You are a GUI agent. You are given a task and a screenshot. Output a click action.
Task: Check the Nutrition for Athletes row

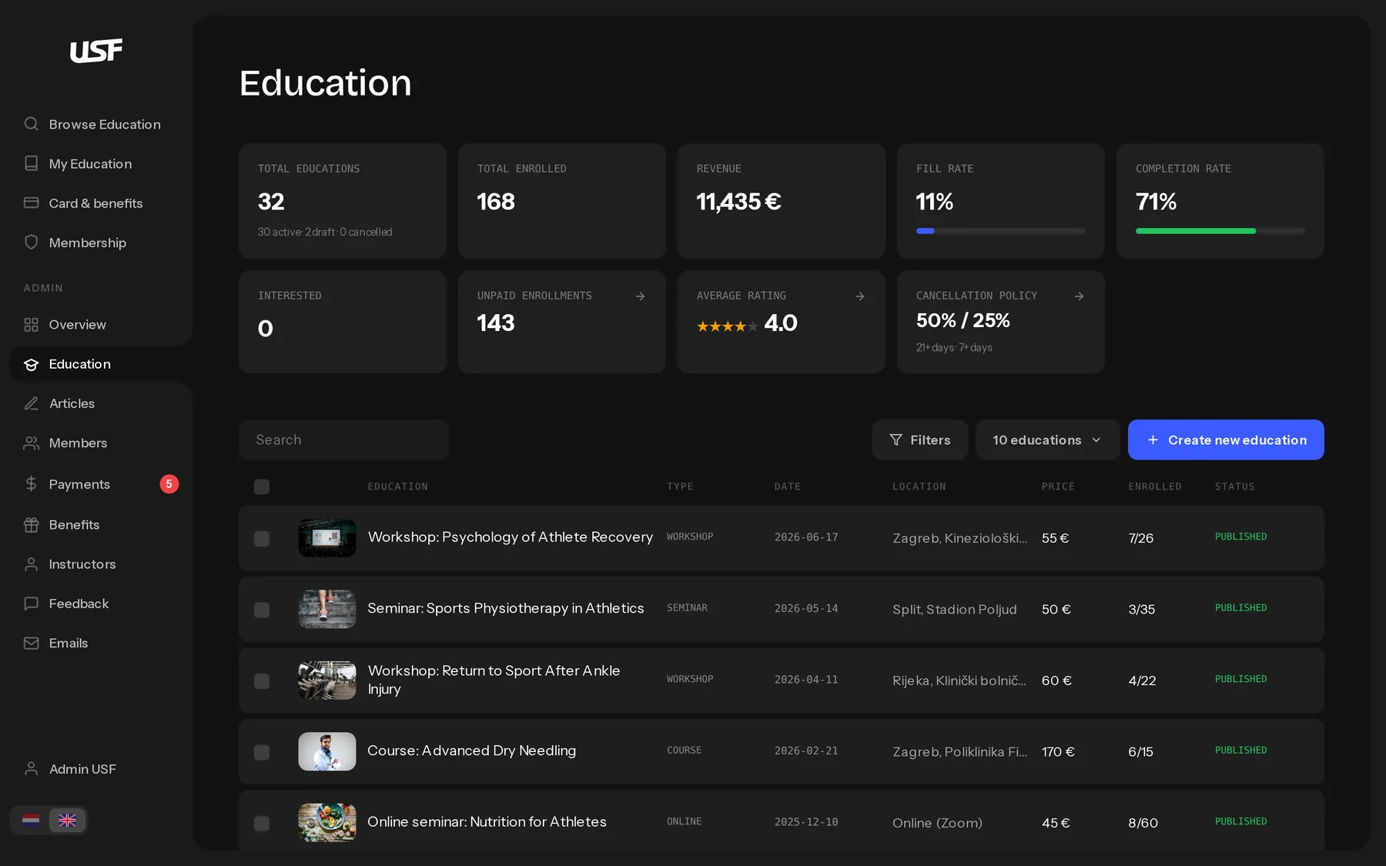(262, 823)
